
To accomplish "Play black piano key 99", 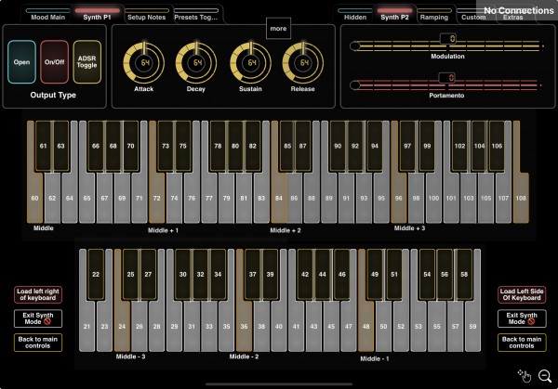I will pos(427,146).
